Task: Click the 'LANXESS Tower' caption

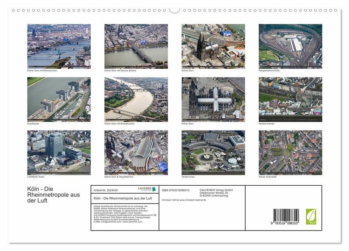Action: tap(36, 177)
